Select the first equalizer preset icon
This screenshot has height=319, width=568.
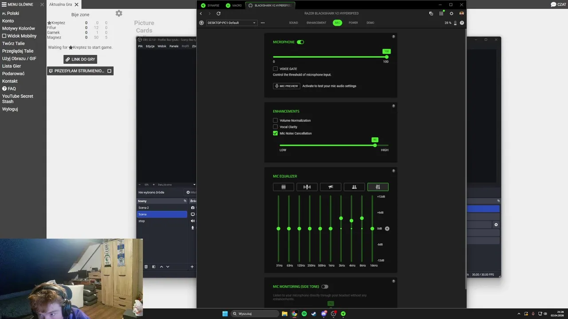pos(284,187)
